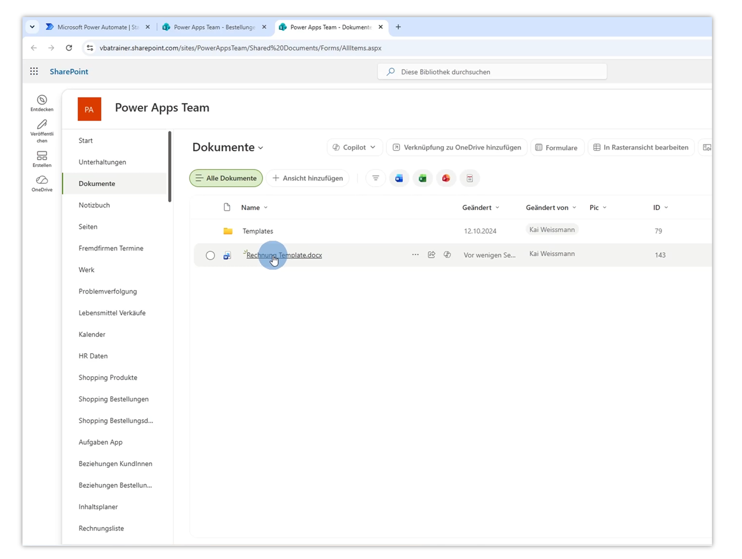Open HR Daten in site navigation
The height and width of the screenshot is (559, 742).
[x=93, y=356]
